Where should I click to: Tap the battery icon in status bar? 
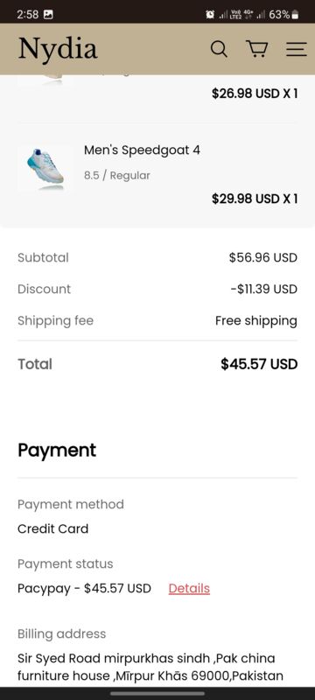pyautogui.click(x=295, y=15)
